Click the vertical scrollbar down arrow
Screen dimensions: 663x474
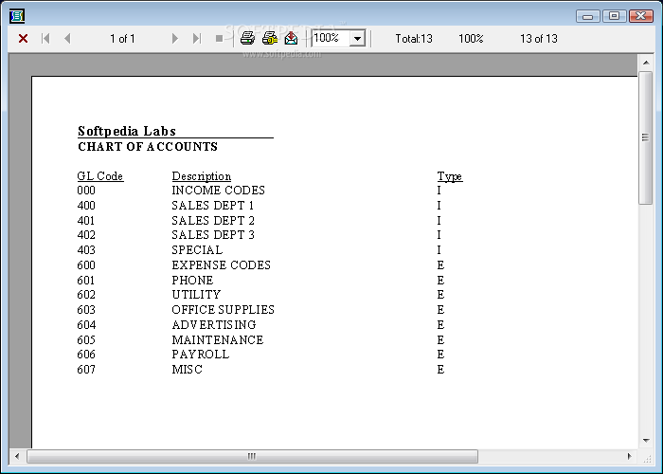(646, 441)
